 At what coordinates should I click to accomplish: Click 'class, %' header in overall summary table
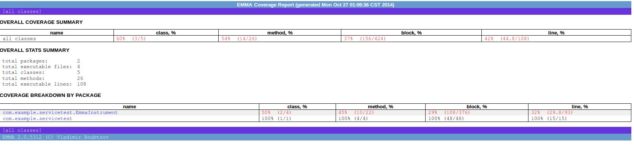click(x=166, y=33)
